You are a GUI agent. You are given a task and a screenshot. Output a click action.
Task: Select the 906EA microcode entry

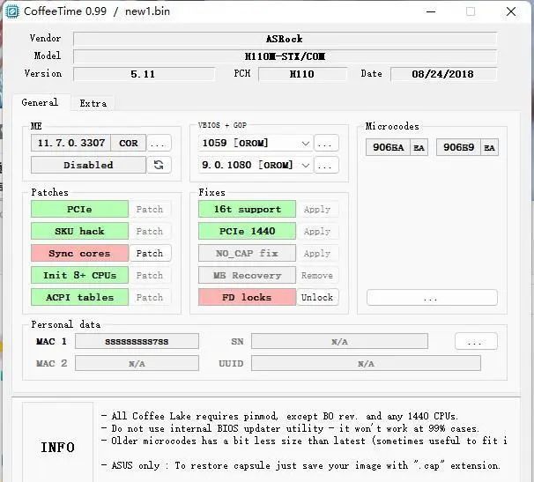pos(388,147)
